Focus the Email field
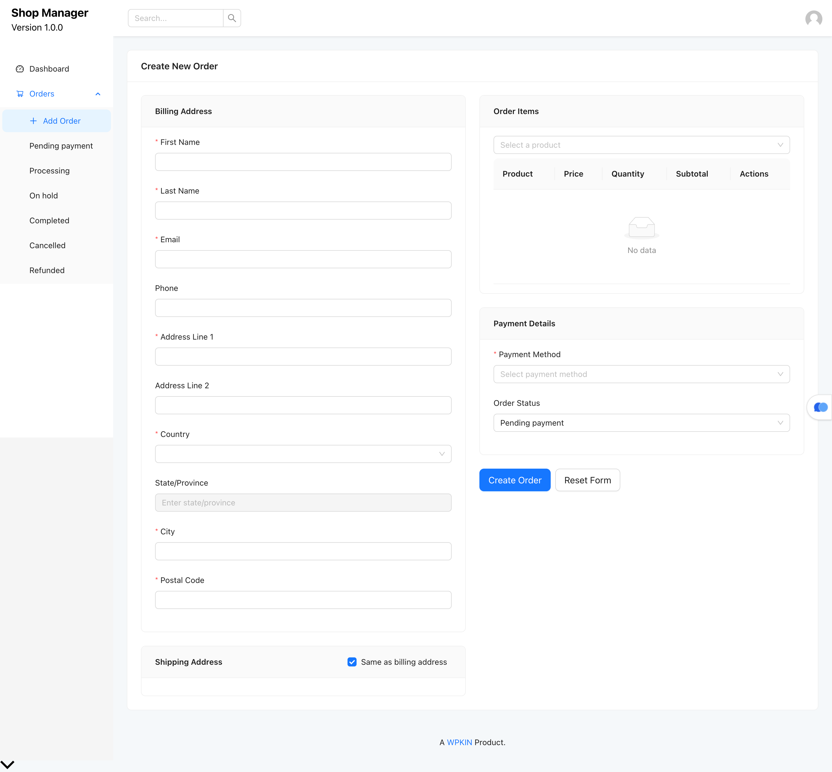This screenshot has height=772, width=832. [x=303, y=259]
